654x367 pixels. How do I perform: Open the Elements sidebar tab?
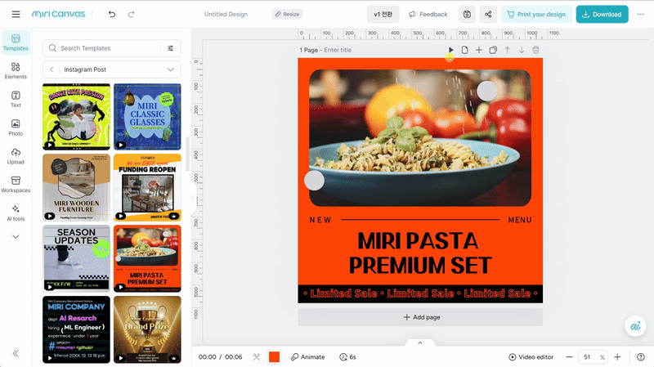(x=16, y=69)
